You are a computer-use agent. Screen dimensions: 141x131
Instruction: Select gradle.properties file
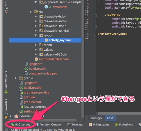36,92
